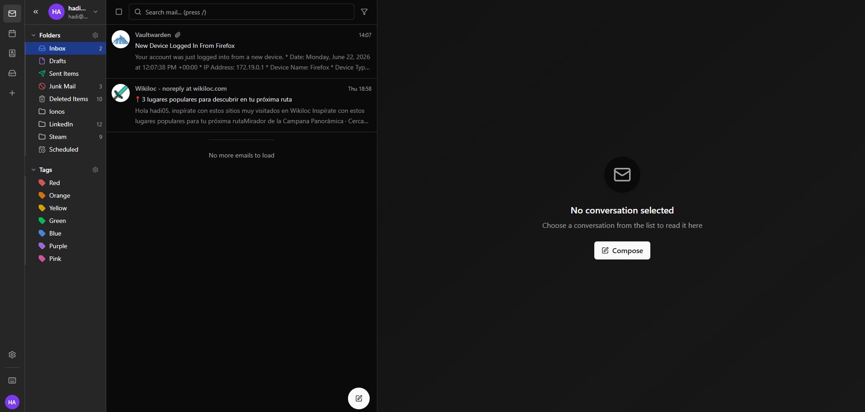
Task: Click the plus icon in left rail
Action: point(12,93)
